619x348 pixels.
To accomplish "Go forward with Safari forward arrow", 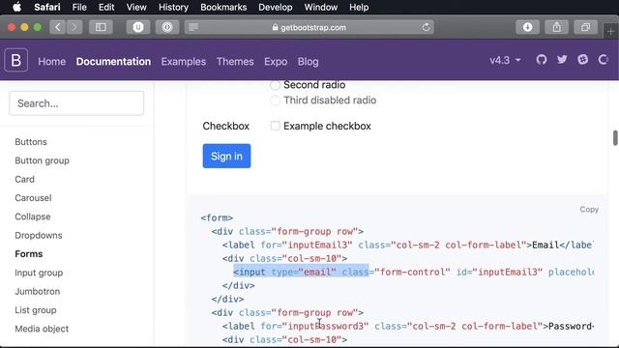I will pyautogui.click(x=74, y=27).
